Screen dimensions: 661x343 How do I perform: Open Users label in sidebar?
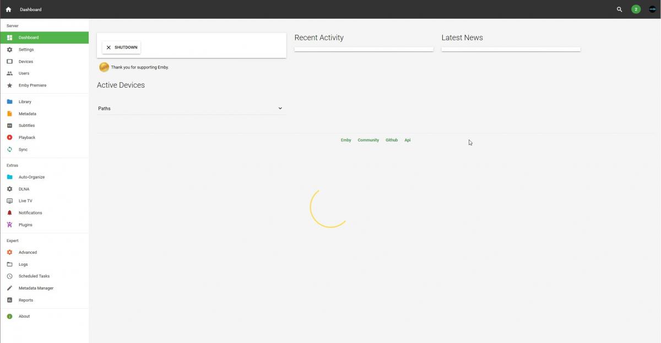coord(24,73)
